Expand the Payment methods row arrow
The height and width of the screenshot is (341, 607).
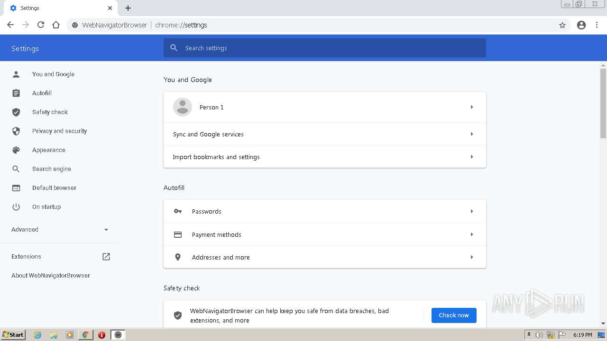tap(472, 234)
